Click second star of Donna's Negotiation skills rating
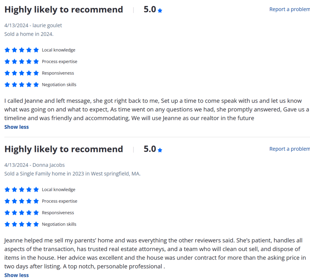 (x=15, y=224)
